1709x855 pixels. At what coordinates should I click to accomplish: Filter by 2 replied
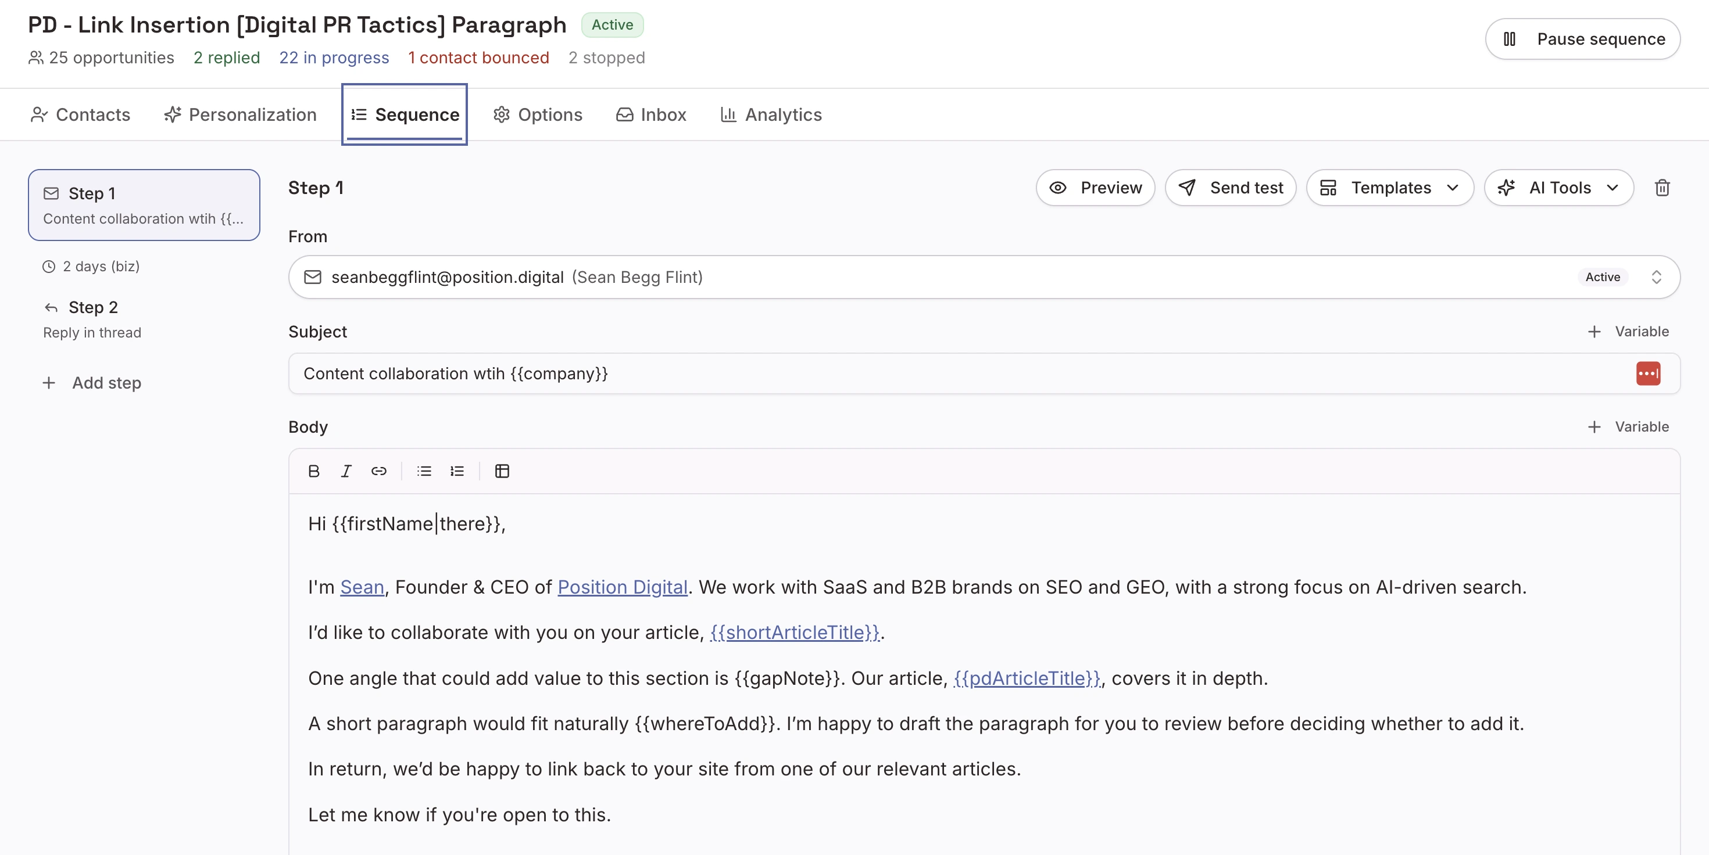[x=227, y=58]
